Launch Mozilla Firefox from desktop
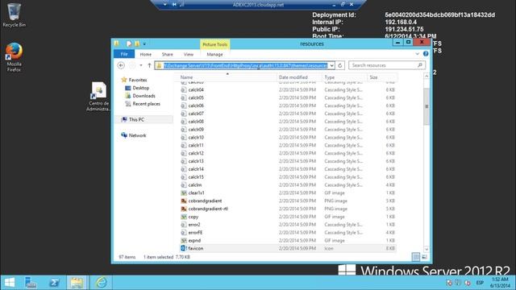Screen dimensions: 516x290 (14, 57)
